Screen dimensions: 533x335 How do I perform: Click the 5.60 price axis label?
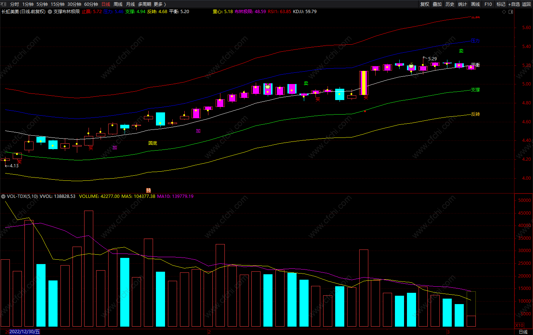click(526, 28)
